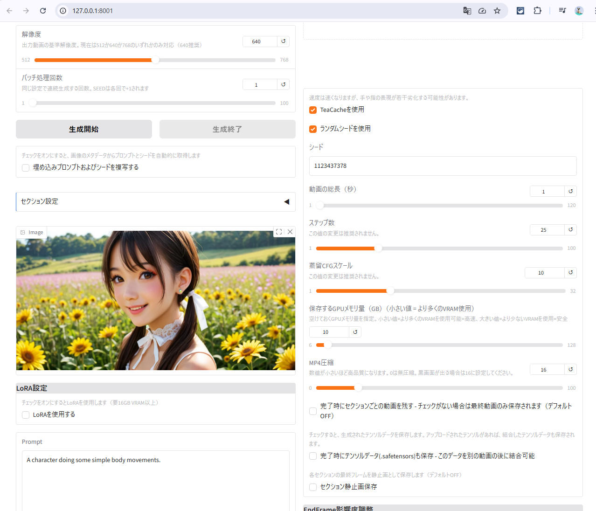Reset the ステップ数 value
This screenshot has width=596, height=511.
570,230
